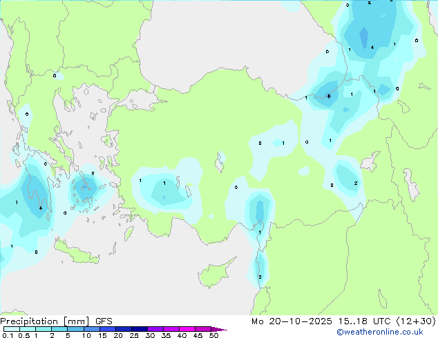Viewport: 438px width, 338px height.
Task: Click the "Mo 20-10-2025" date text
Action: coord(292,321)
